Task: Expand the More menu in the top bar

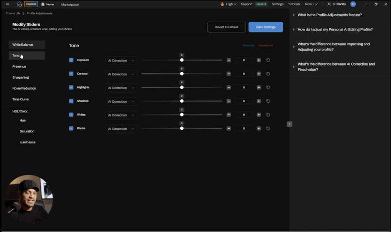Action: pos(310,4)
